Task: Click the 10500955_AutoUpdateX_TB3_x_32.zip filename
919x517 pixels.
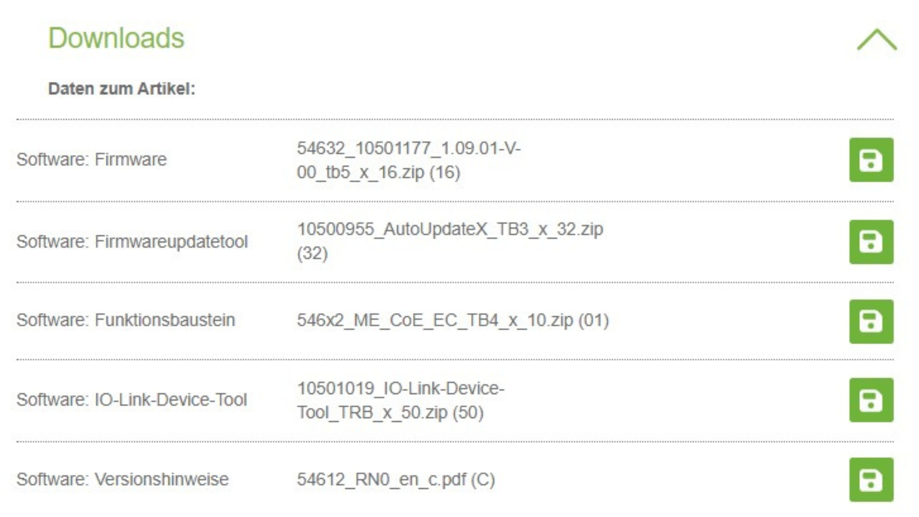Action: click(450, 229)
